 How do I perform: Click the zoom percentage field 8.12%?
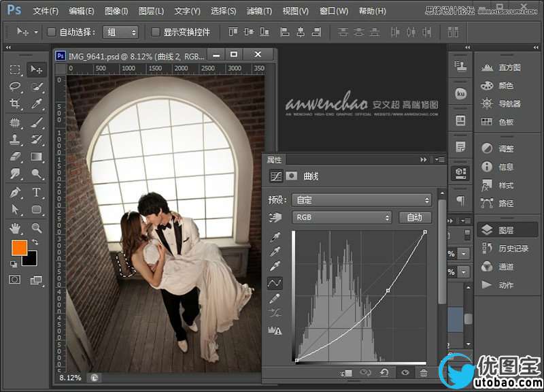70,378
